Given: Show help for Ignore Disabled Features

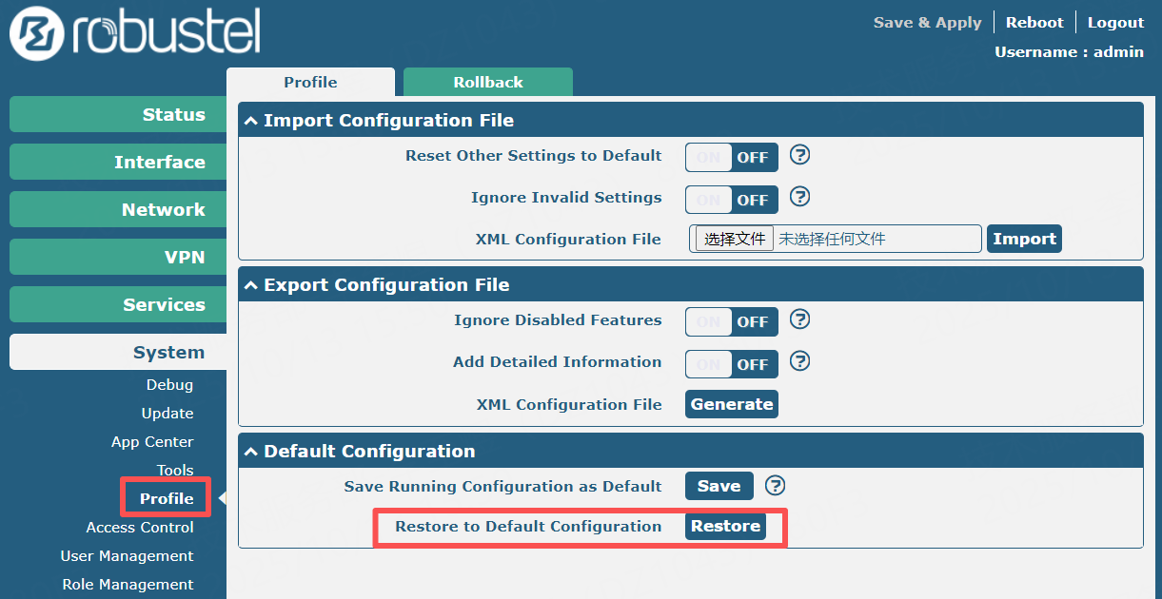Looking at the screenshot, I should tap(800, 319).
